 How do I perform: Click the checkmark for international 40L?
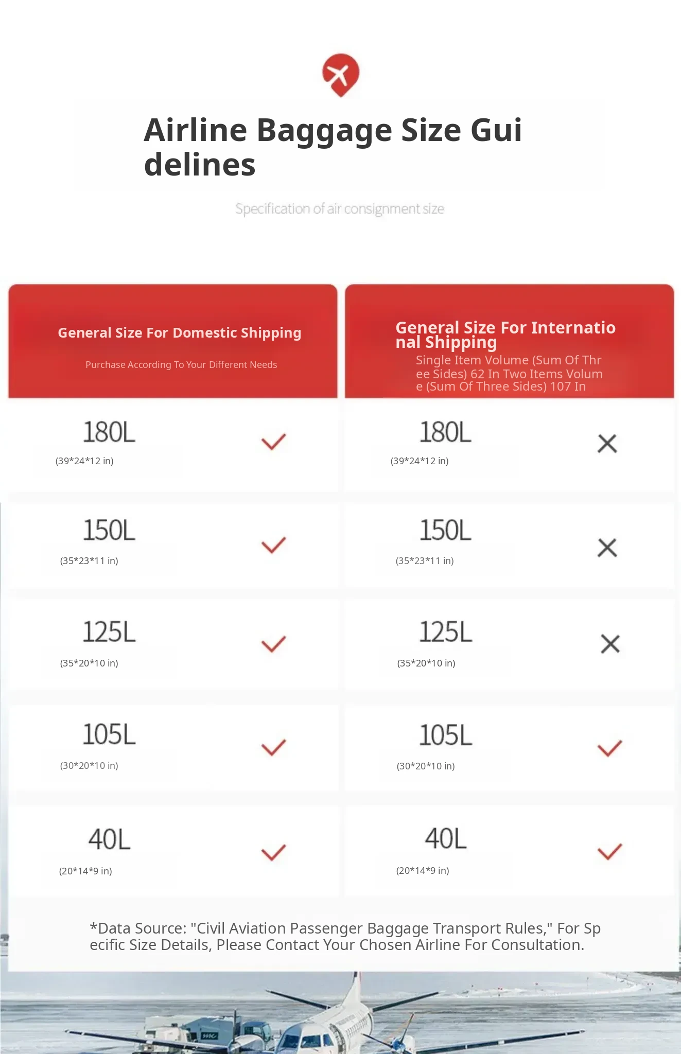(610, 852)
